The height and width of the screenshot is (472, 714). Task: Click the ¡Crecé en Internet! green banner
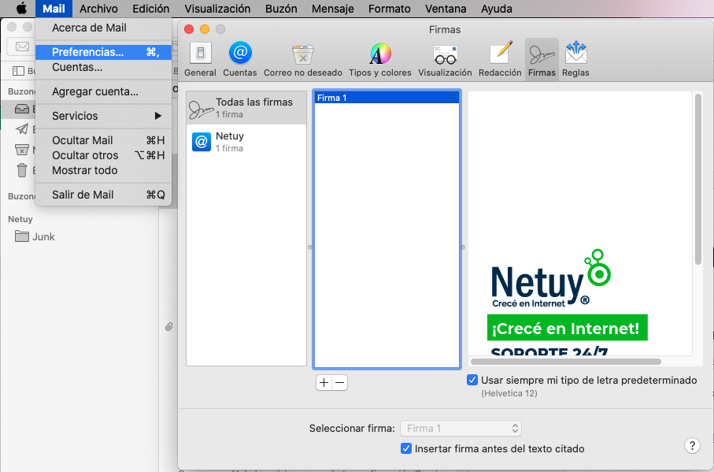tap(567, 328)
